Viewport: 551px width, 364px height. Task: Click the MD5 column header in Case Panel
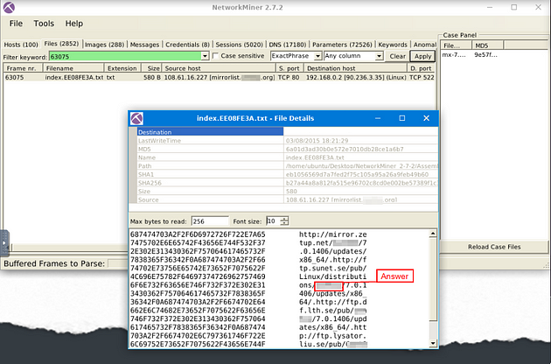pos(487,45)
